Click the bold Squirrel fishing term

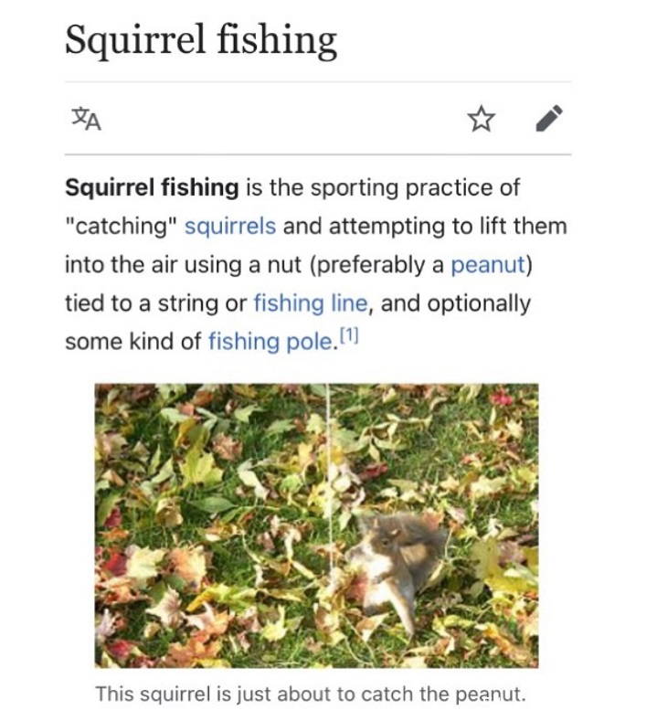[152, 187]
